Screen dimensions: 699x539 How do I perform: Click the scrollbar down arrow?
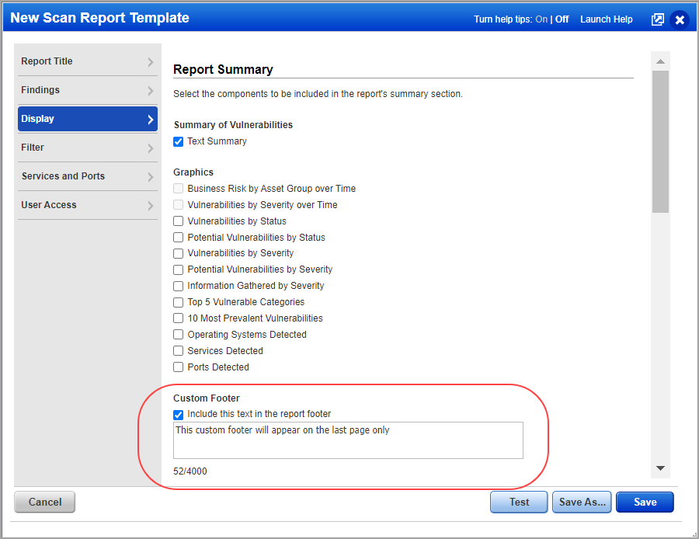[660, 468]
